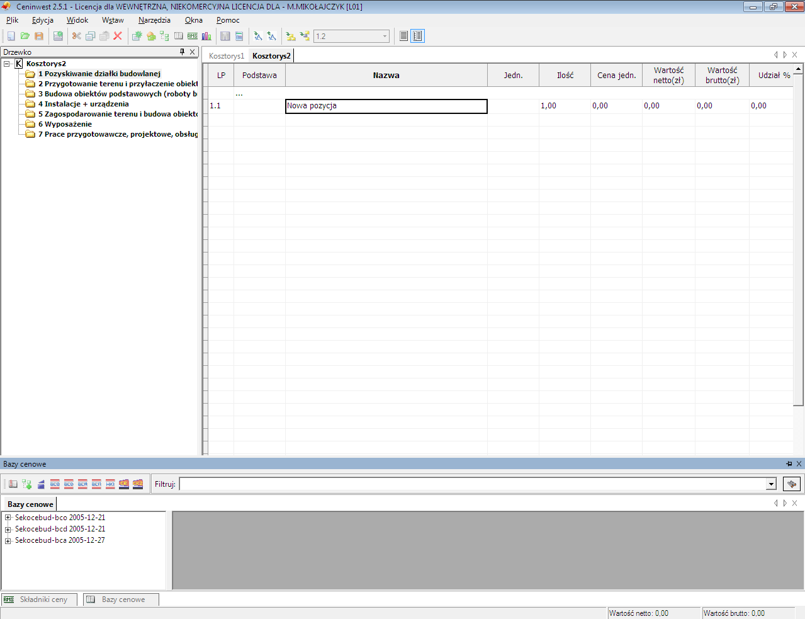Click the add new position star icon
Image resolution: width=805 pixels, height=619 pixels.
[x=137, y=37]
